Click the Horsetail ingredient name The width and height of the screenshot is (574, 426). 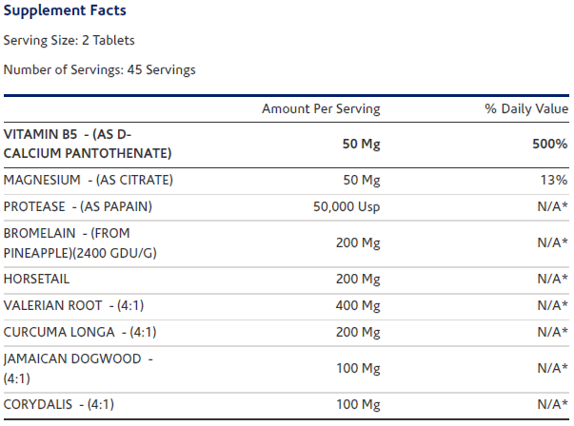pos(37,279)
